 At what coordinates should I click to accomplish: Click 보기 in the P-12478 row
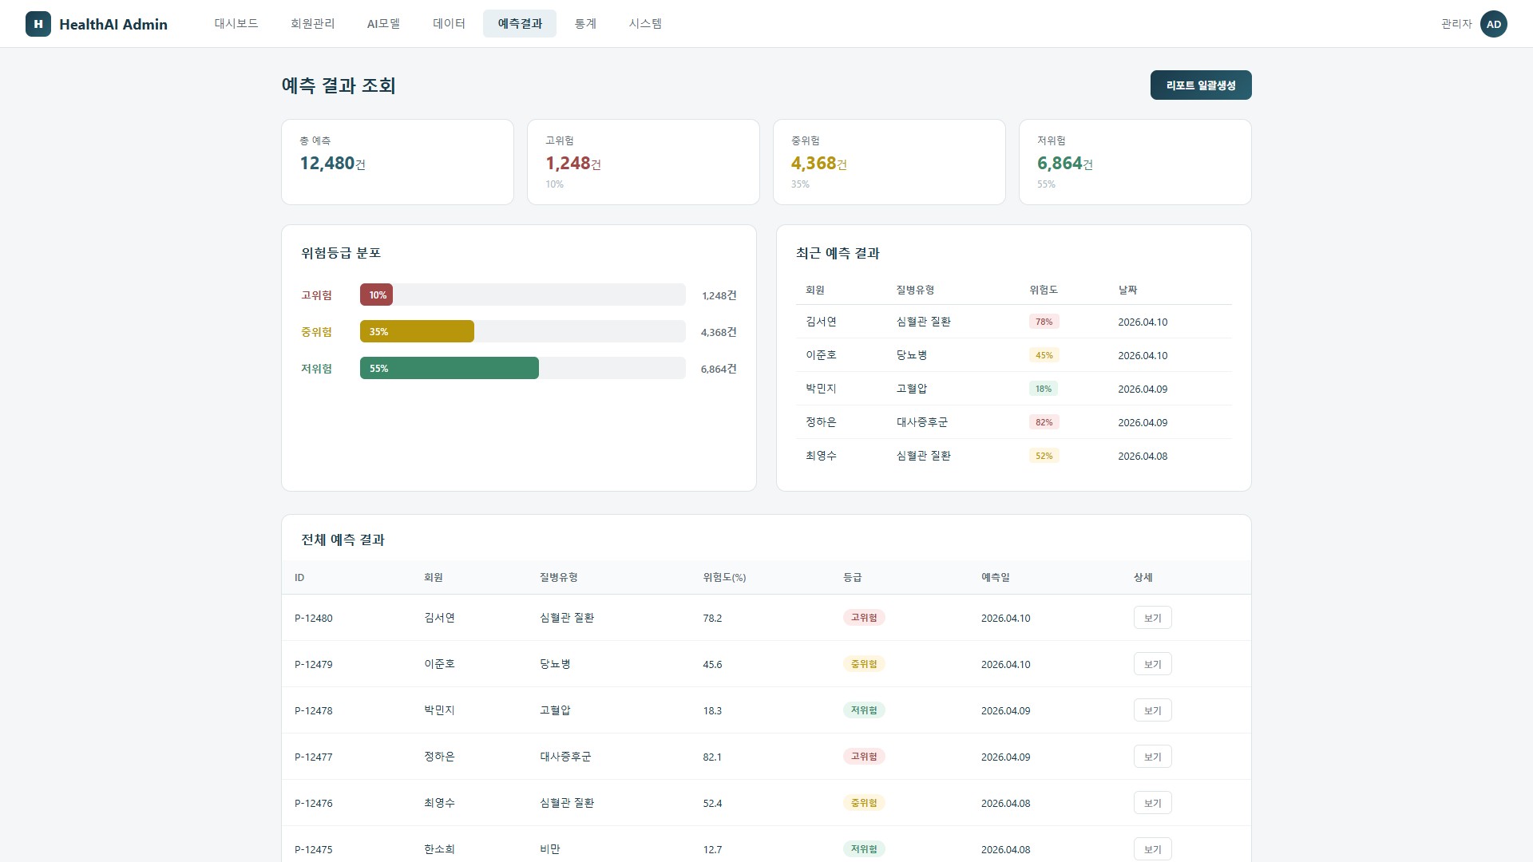click(x=1152, y=710)
